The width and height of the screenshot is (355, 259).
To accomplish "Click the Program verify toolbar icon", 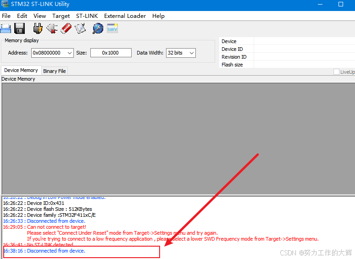I will (80, 28).
